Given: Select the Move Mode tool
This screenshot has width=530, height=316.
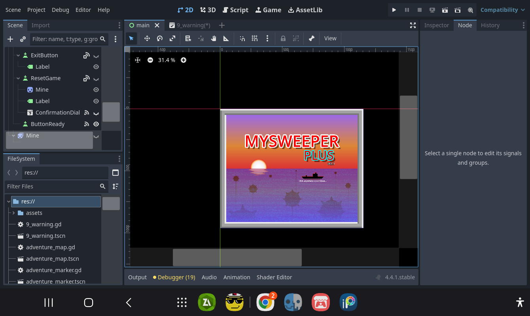Looking at the screenshot, I should click(147, 38).
